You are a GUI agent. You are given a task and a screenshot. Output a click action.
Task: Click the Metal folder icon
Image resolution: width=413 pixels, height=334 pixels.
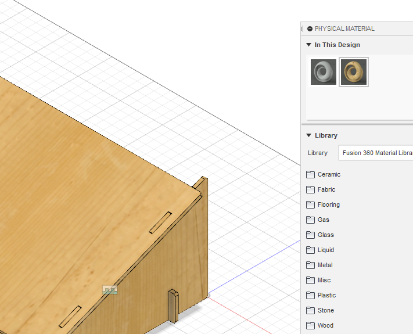[310, 265]
